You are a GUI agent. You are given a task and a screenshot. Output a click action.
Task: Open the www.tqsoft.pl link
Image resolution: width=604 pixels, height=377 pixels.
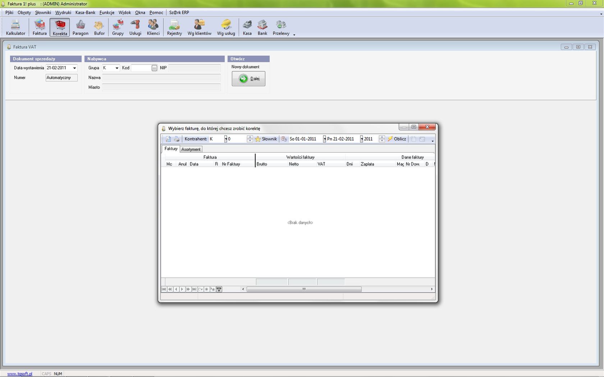point(20,374)
